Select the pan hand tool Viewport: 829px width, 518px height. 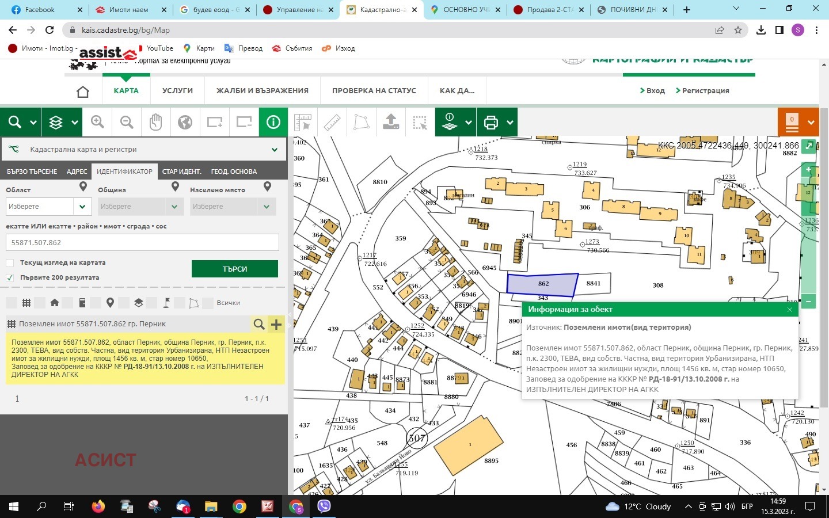coord(155,122)
